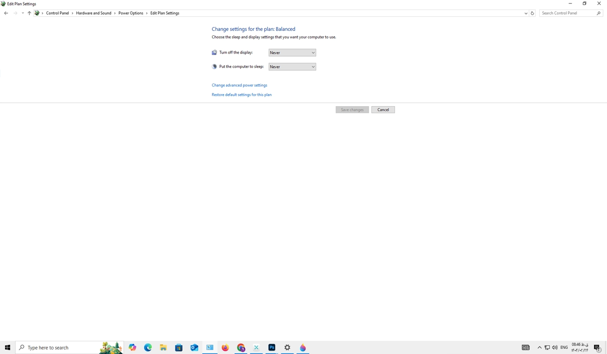Image resolution: width=607 pixels, height=354 pixels.
Task: Open Outlook from the taskbar
Action: coord(194,347)
